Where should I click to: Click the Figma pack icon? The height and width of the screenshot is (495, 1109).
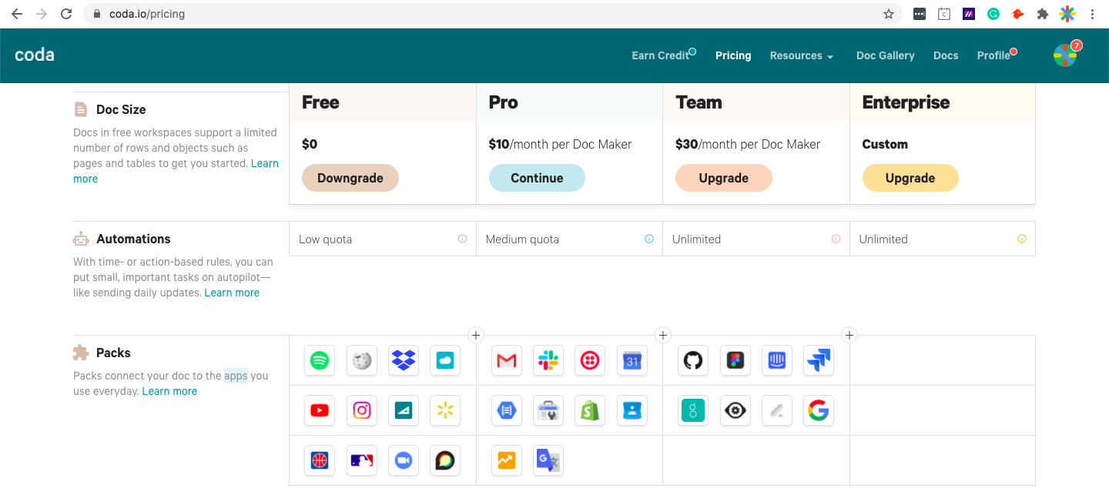pyautogui.click(x=735, y=360)
